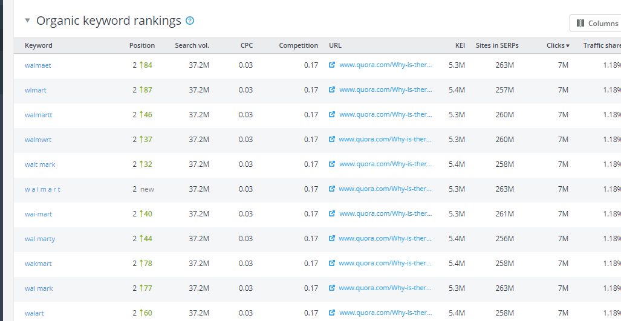
Task: Open external link icon in walmaet row
Action: 332,65
